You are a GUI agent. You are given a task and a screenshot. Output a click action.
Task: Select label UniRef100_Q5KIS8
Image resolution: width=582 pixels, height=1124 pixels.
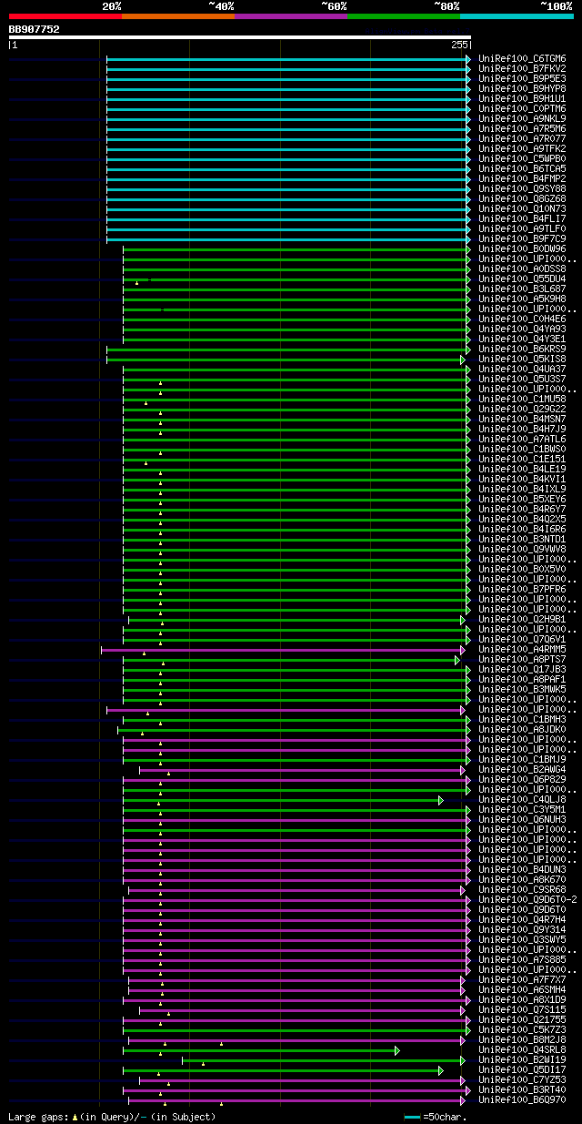[522, 359]
